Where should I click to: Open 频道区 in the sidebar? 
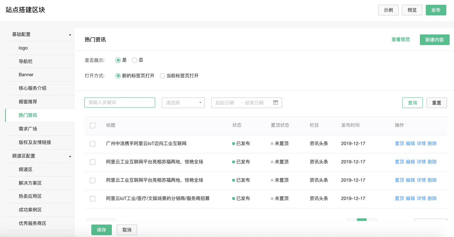point(40,169)
